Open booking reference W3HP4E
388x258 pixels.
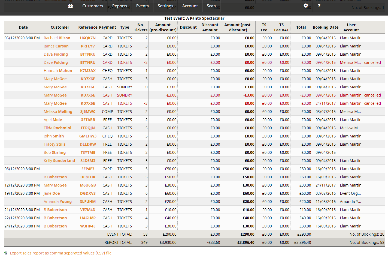coord(88,226)
